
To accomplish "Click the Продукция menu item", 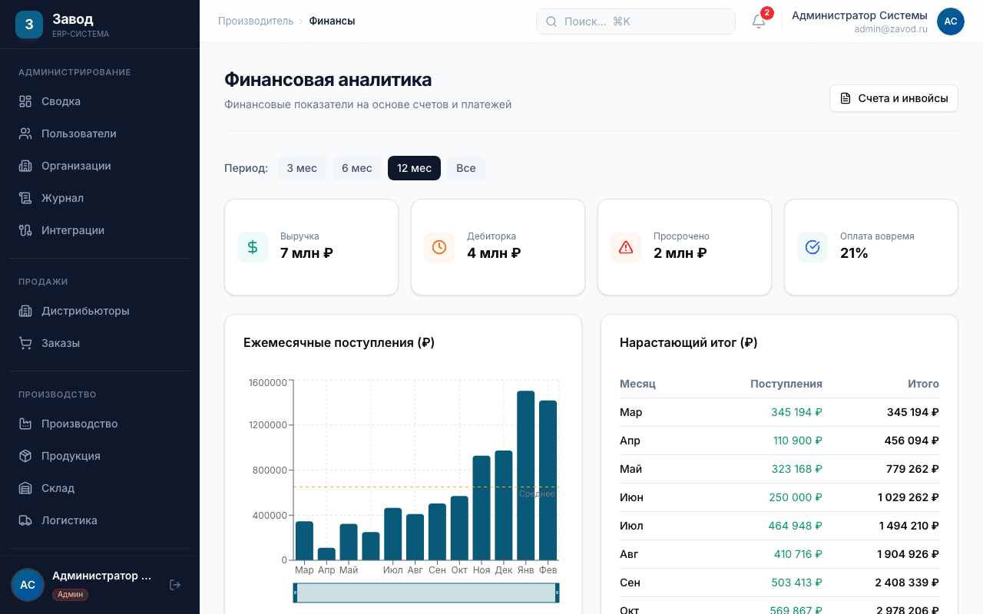I will [71, 456].
